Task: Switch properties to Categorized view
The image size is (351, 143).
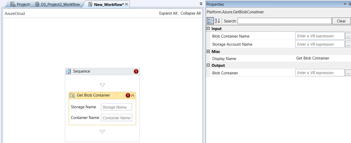Action: point(210,21)
